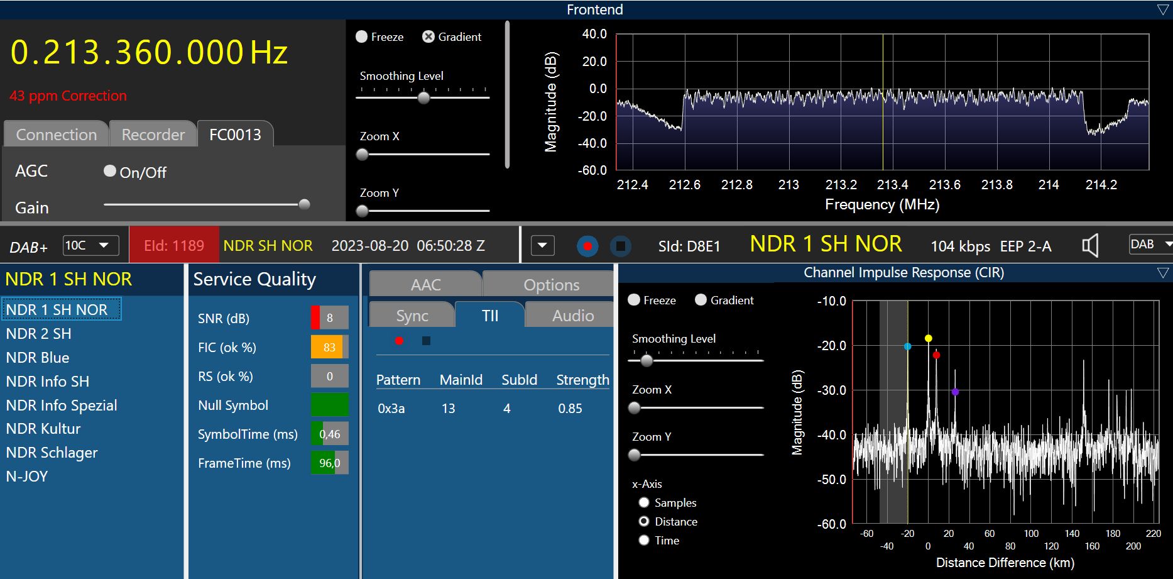Select NDR Kultur from the service list

tap(43, 429)
